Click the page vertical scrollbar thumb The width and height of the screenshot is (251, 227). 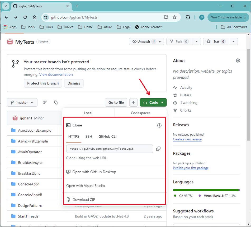[248, 95]
